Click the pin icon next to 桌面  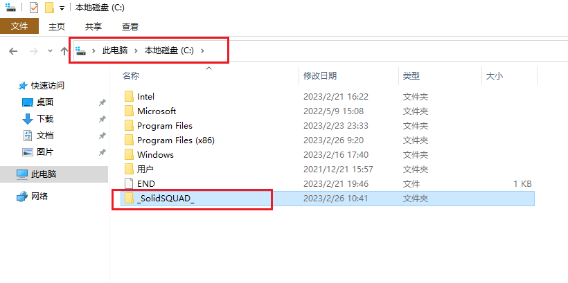pyautogui.click(x=102, y=103)
